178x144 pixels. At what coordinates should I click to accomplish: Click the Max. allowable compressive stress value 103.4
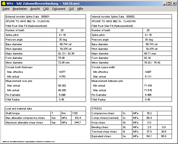[x=78, y=118]
